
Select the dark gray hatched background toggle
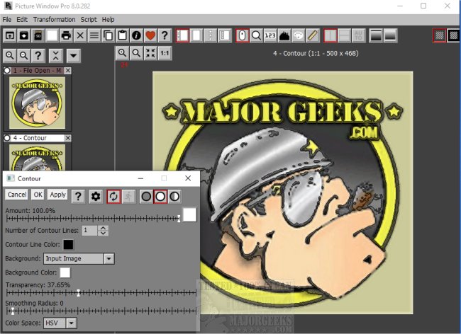point(440,36)
